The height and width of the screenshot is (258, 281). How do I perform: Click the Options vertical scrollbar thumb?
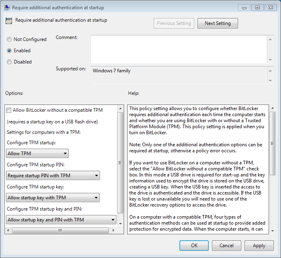[120, 163]
